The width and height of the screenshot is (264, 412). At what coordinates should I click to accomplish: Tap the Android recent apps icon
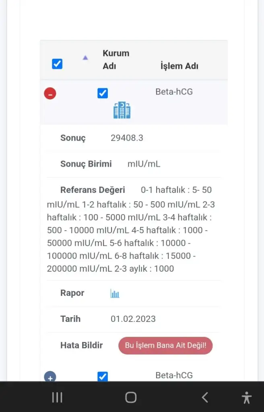(57, 397)
